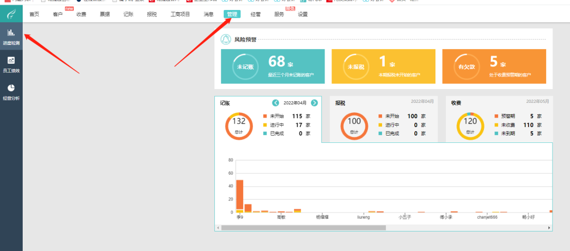Go to next month in 记账 card

pyautogui.click(x=315, y=103)
